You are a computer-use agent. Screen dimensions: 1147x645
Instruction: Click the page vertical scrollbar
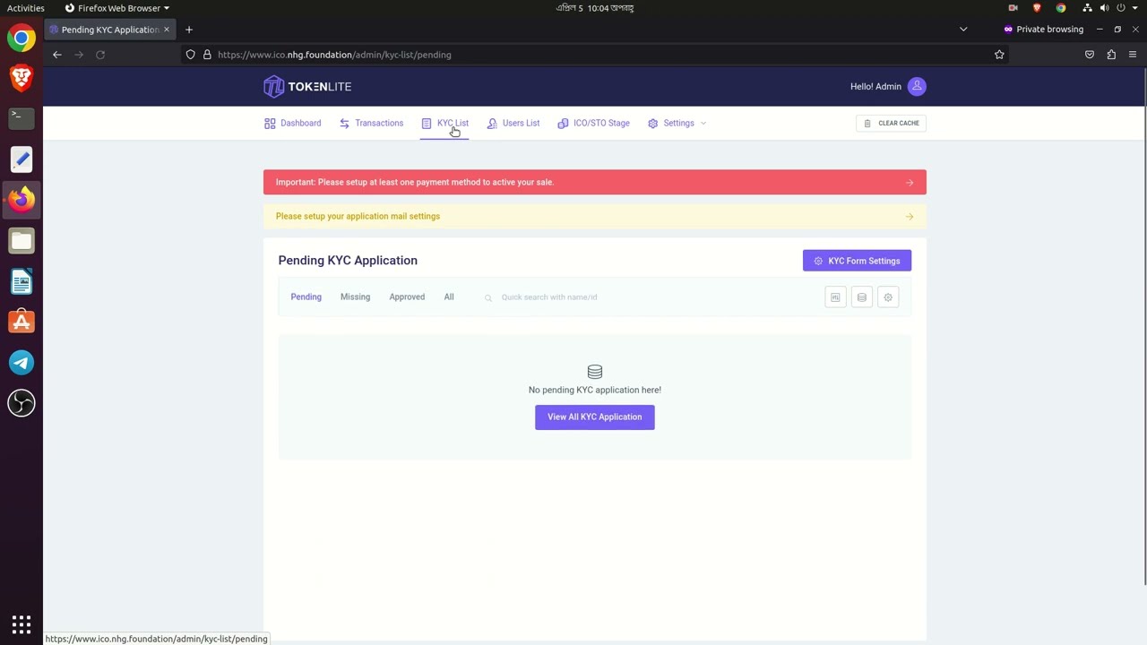(x=1144, y=327)
